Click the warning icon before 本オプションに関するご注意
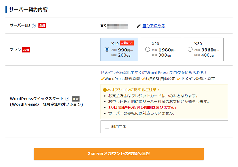The height and width of the screenshot is (167, 238). (105, 90)
